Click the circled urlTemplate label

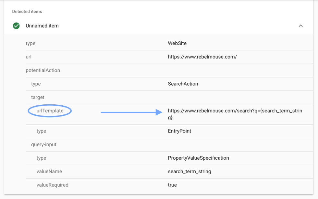coord(49,110)
